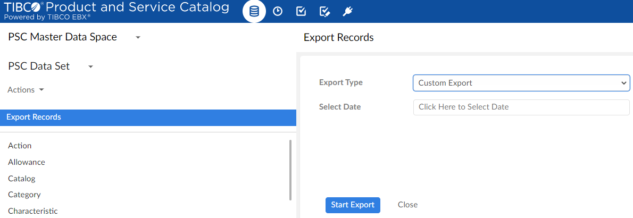Click the TIBCO Product and Service Catalog logo
Viewport: 633px width, 218px height.
[117, 11]
